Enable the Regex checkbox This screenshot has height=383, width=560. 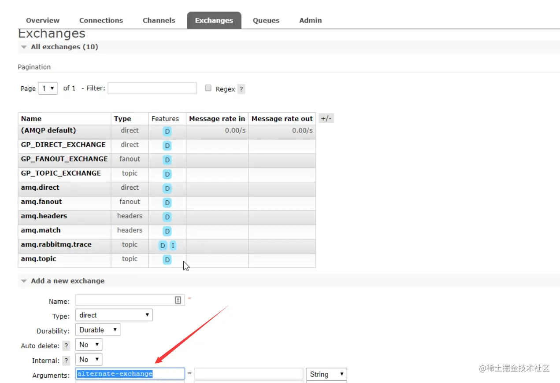point(208,88)
